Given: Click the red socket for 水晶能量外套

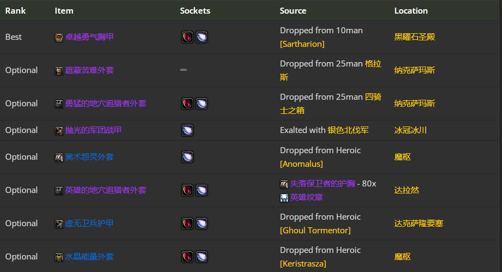Looking at the screenshot, I should [188, 257].
